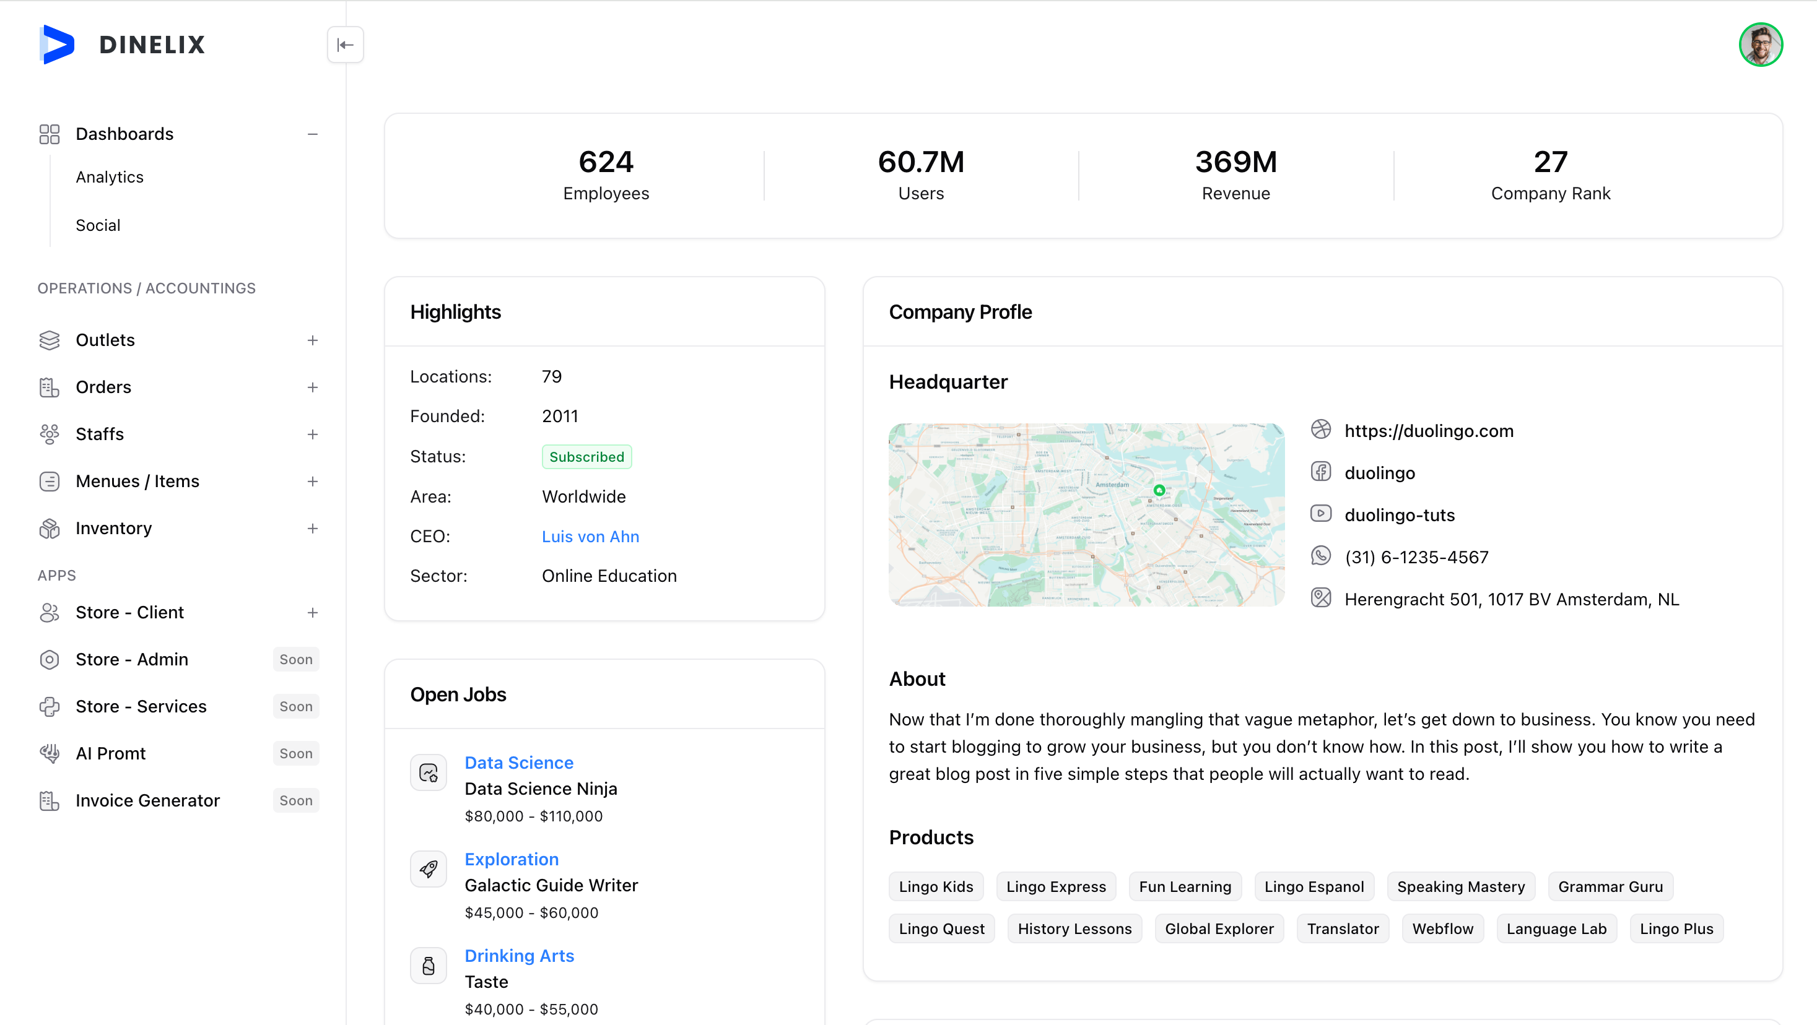Select the Staffs icon

[x=49, y=435]
